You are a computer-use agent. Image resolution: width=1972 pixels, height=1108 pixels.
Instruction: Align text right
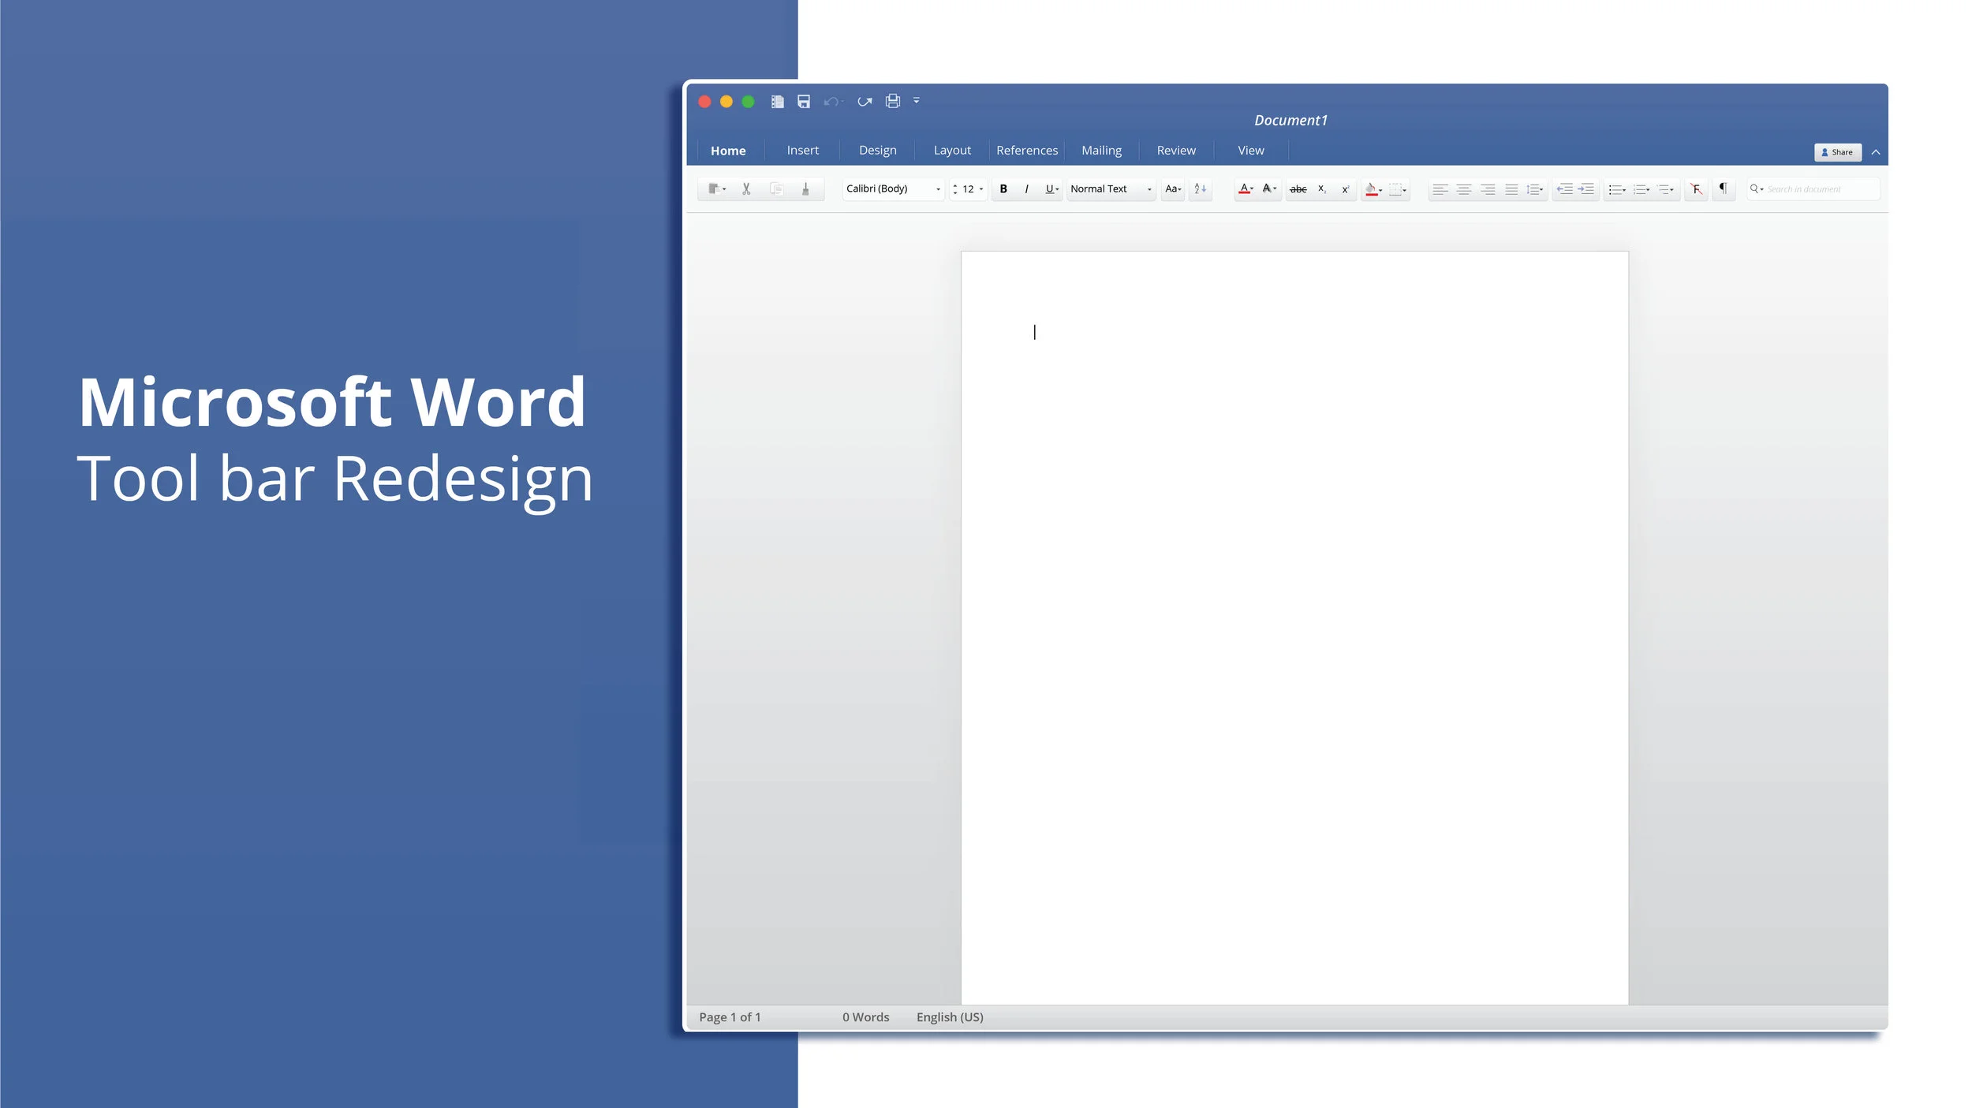[1487, 189]
